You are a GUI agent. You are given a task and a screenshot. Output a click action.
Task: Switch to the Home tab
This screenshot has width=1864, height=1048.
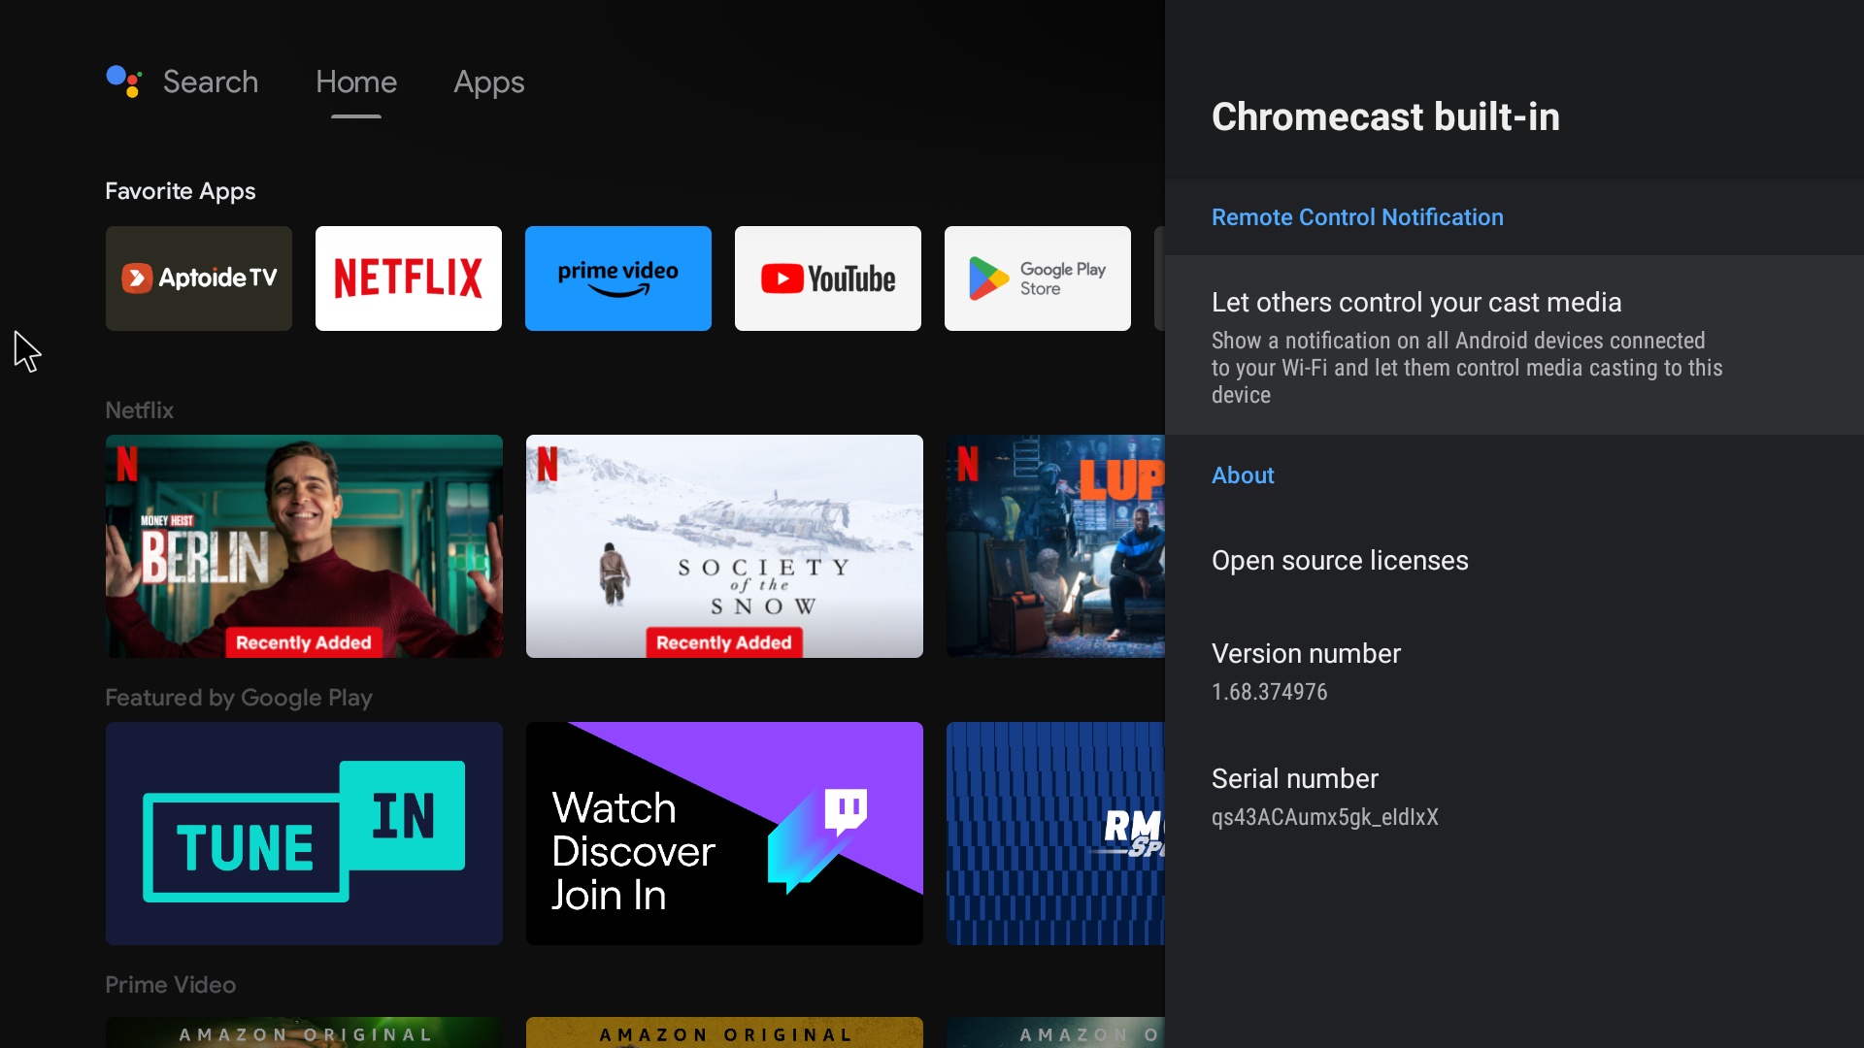[x=357, y=82]
